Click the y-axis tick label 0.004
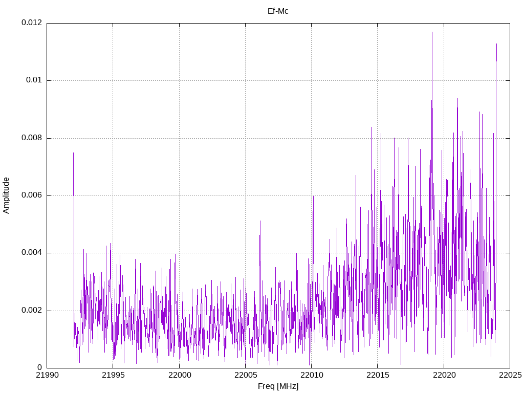This screenshot has height=393, width=524. (32, 253)
